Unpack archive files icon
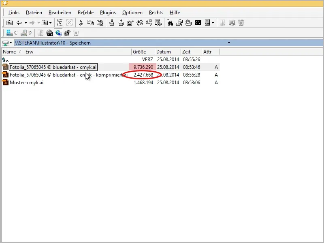 coord(121,23)
